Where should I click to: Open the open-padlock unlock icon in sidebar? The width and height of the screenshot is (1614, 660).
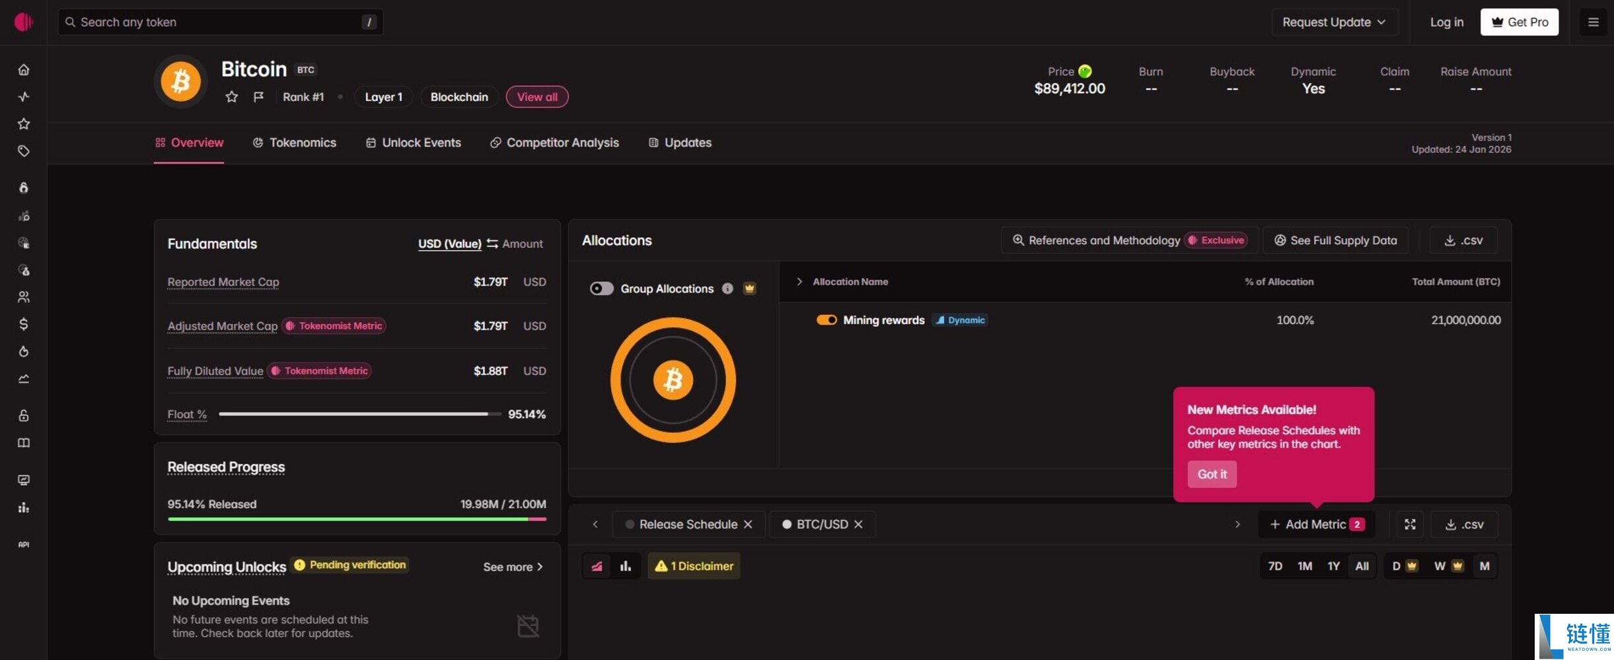click(x=24, y=416)
